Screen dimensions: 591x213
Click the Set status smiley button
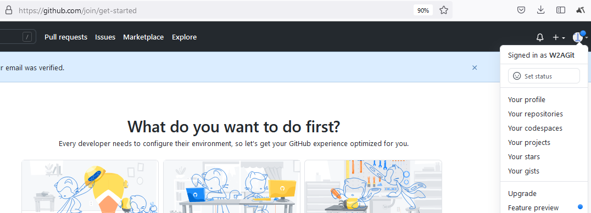pos(544,76)
